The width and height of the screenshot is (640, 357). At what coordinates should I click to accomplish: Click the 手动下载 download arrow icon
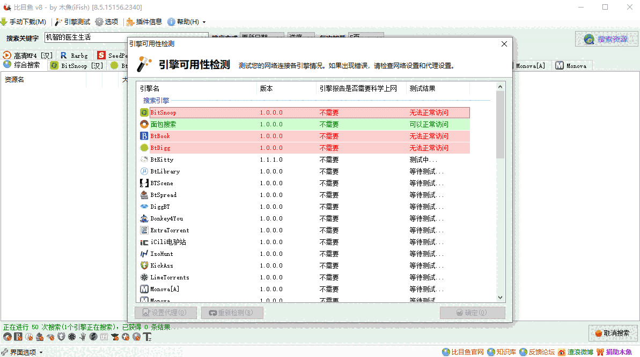click(4, 22)
